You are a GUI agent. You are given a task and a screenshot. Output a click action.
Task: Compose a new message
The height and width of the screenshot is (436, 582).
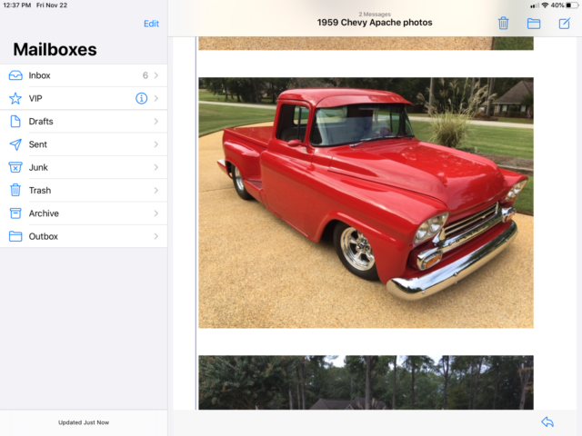tap(564, 24)
